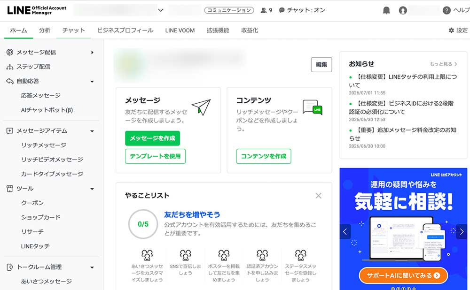Image resolution: width=470 pixels, height=290 pixels.
Task: Click the ステータスメッセージ people icon
Action: pos(300,255)
